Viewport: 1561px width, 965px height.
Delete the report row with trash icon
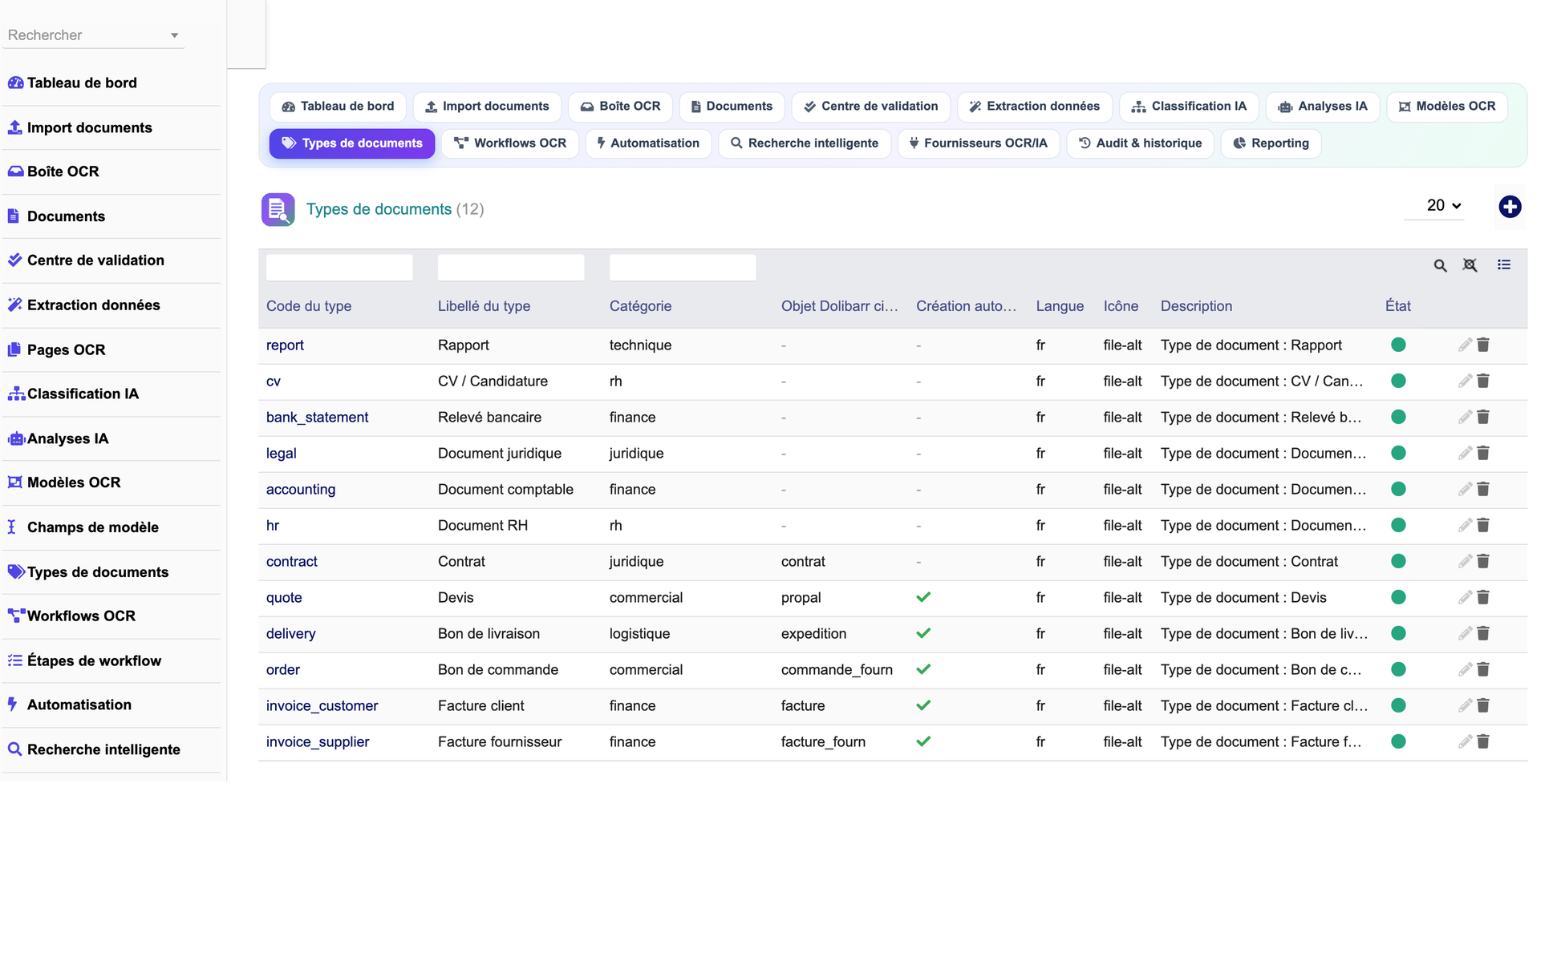[x=1483, y=345]
